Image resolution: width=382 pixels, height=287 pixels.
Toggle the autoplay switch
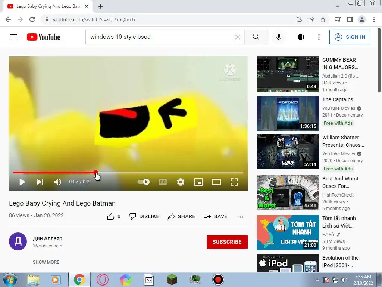(144, 182)
